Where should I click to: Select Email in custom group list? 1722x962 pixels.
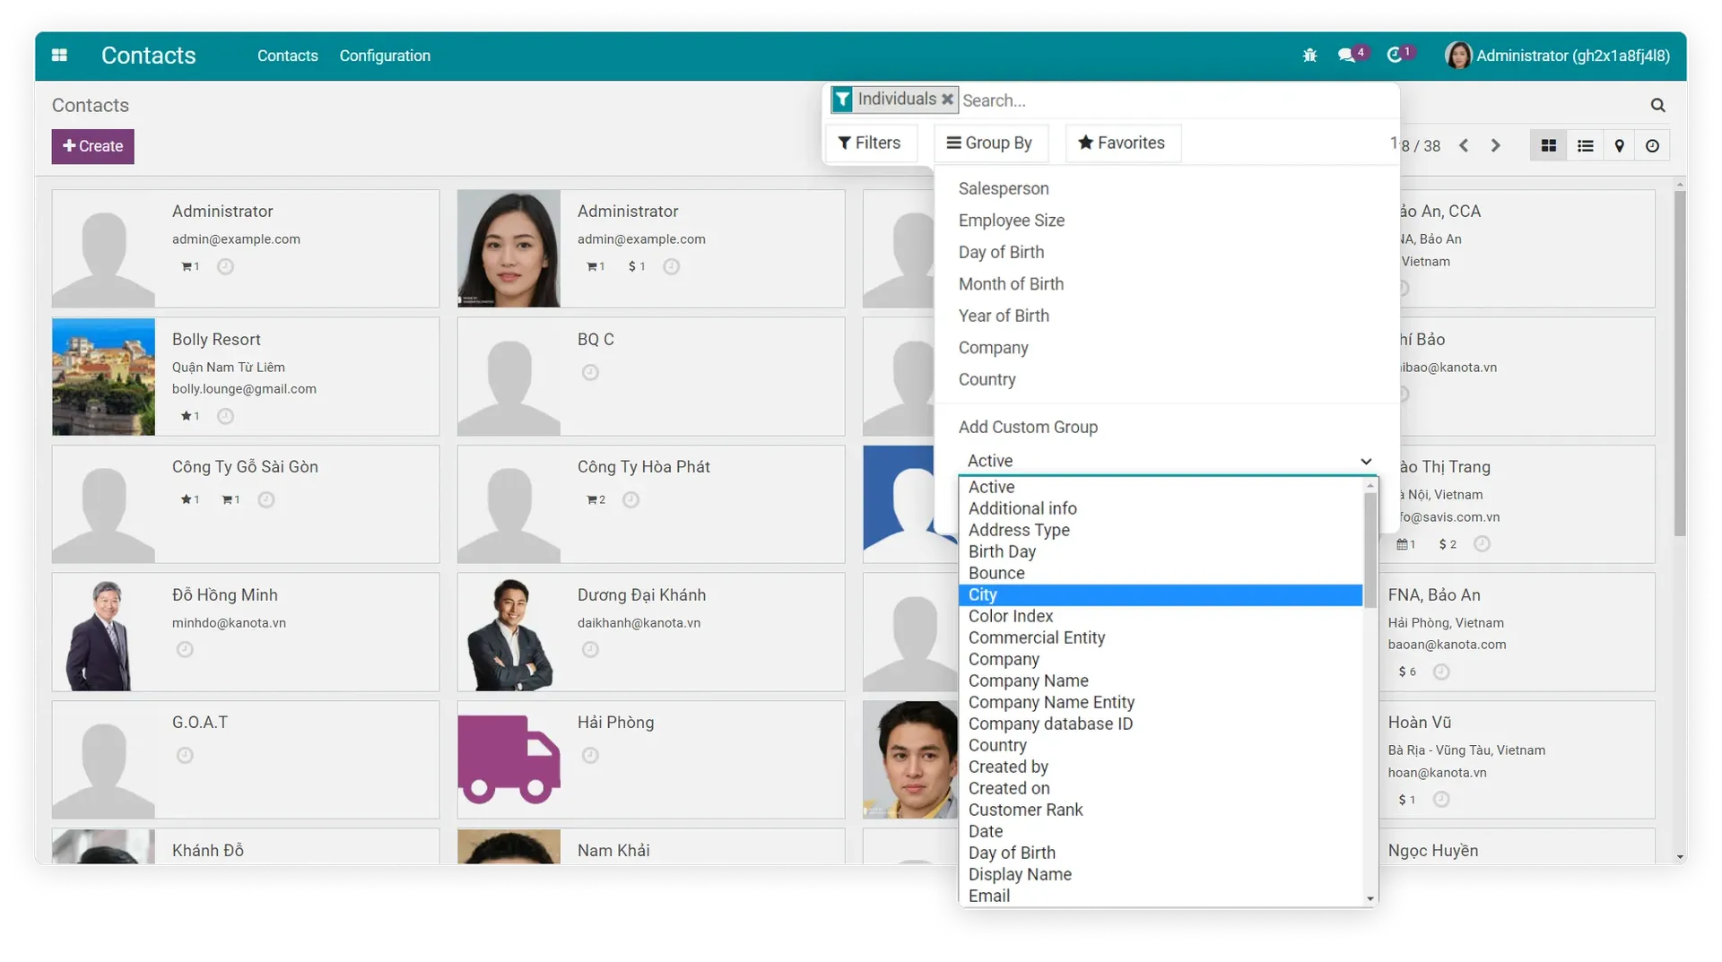click(x=1161, y=896)
